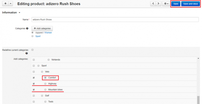Go to previous product with left chevron

point(153,4)
